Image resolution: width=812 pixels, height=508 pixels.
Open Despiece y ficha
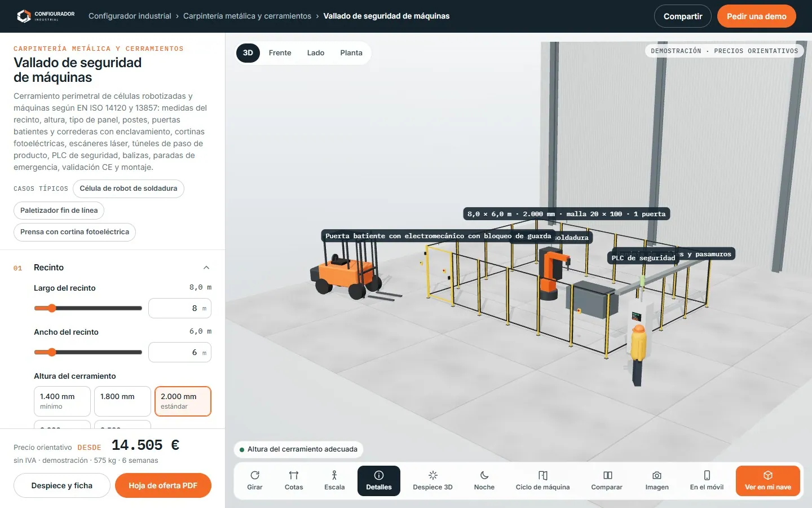click(x=62, y=485)
